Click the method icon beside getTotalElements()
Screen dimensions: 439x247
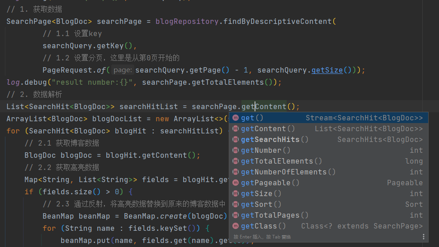pos(236,161)
